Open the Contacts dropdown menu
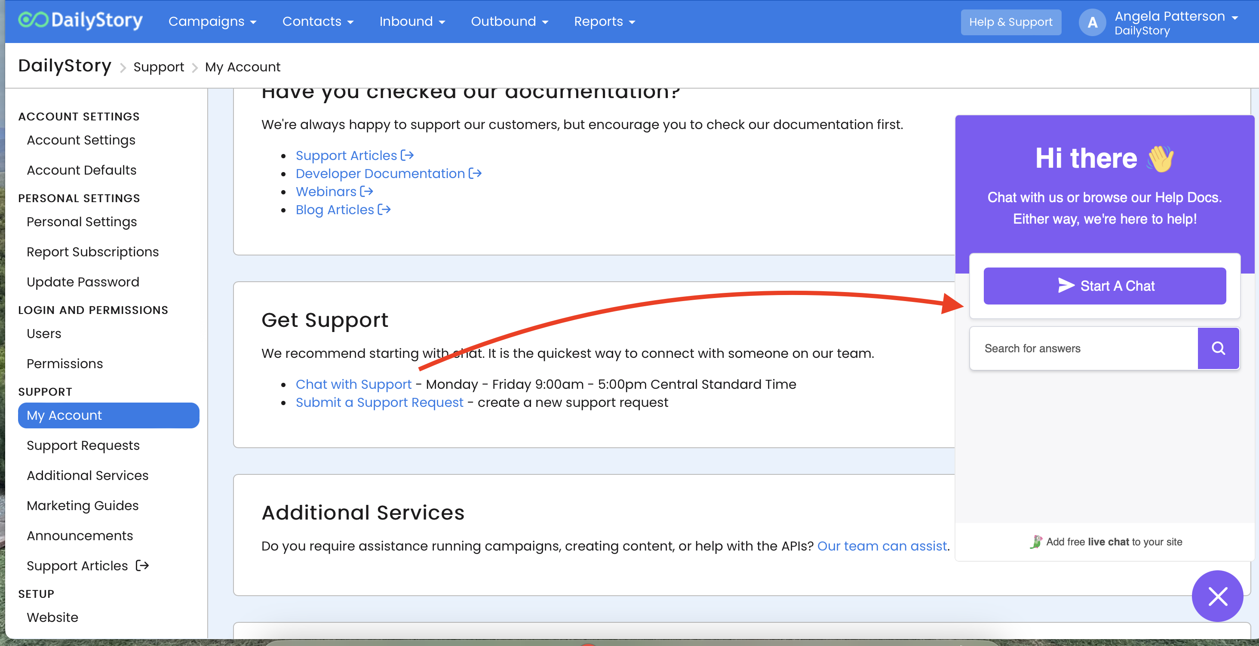This screenshot has width=1259, height=646. (x=318, y=22)
